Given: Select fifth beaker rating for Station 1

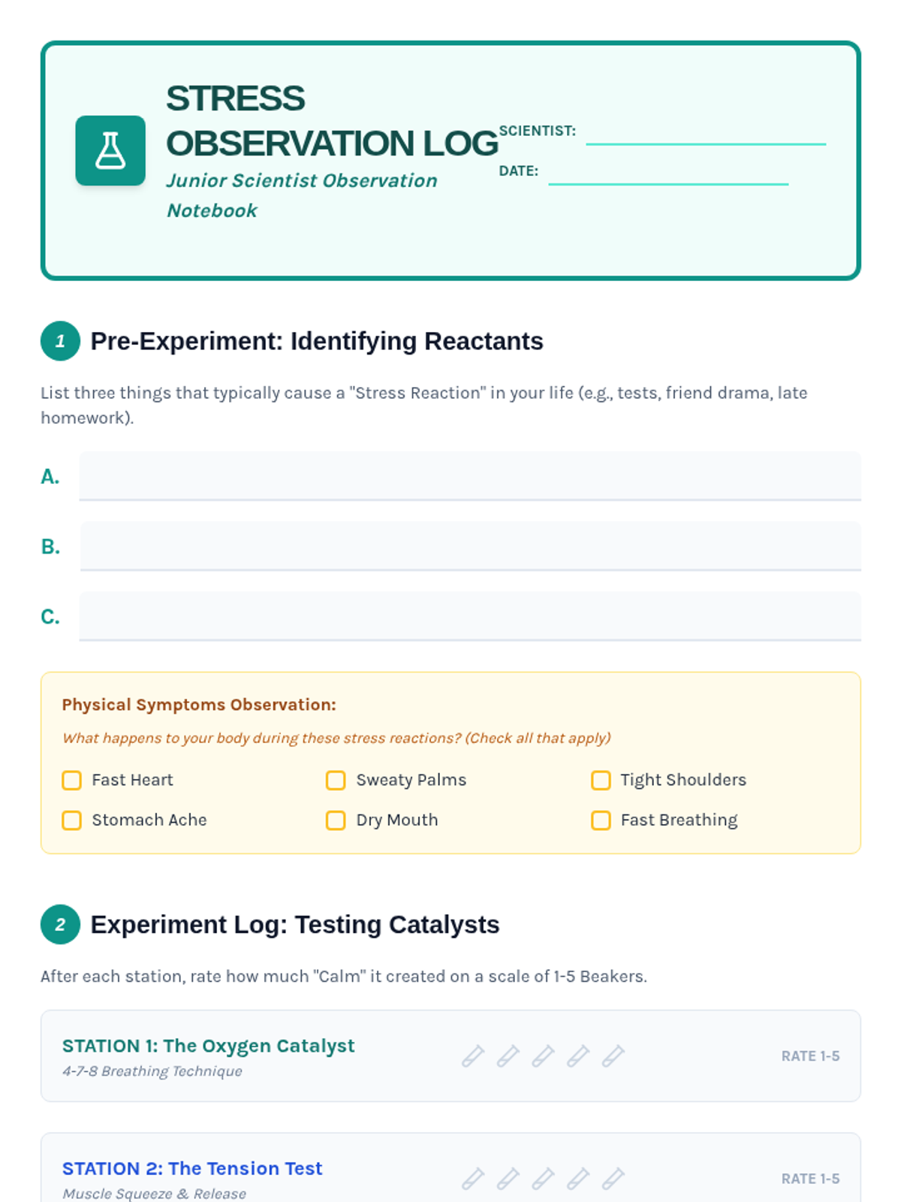Looking at the screenshot, I should (613, 1056).
